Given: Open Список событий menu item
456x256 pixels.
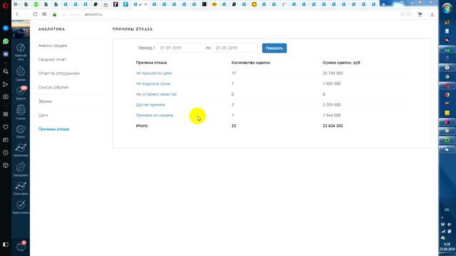Looking at the screenshot, I should coord(53,87).
